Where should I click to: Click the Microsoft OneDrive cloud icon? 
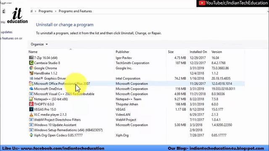tap(31, 89)
